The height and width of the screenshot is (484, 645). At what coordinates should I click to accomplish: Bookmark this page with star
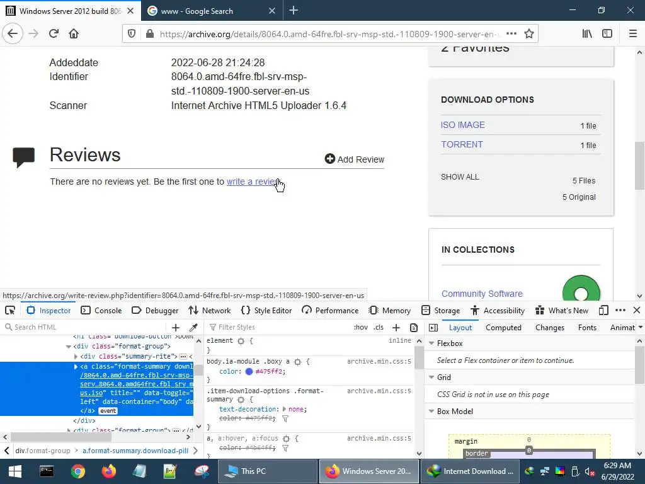pyautogui.click(x=529, y=34)
